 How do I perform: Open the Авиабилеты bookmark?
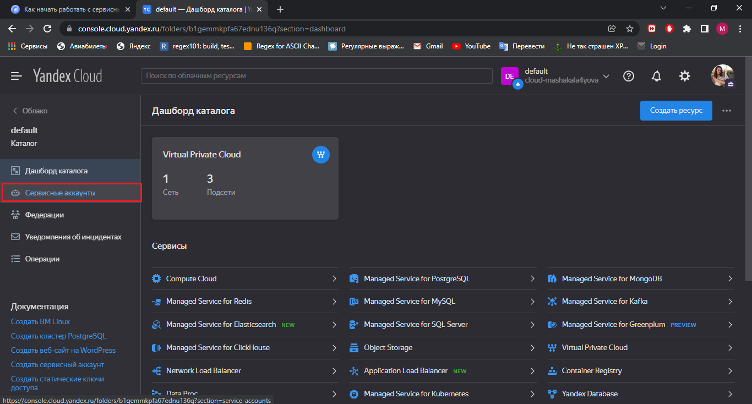[82, 46]
